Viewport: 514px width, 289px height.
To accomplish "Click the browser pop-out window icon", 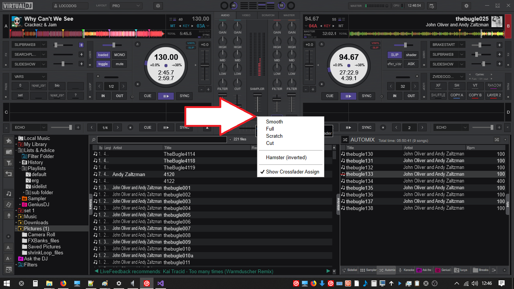I will tap(9, 269).
